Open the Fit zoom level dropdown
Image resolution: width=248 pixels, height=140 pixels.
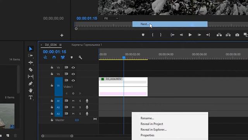(x=111, y=18)
